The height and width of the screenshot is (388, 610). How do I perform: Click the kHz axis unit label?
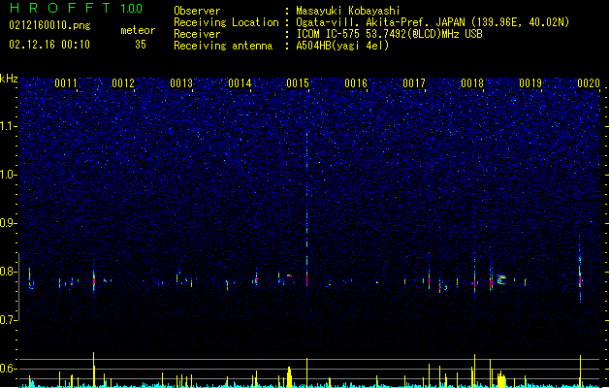9,79
